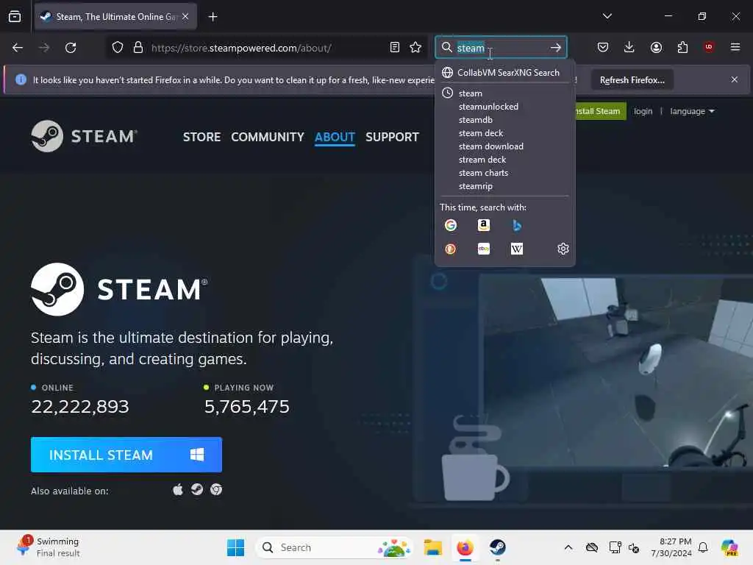This screenshot has width=753, height=565.
Task: Pick the 'steam charts' suggestion
Action: [x=504, y=172]
